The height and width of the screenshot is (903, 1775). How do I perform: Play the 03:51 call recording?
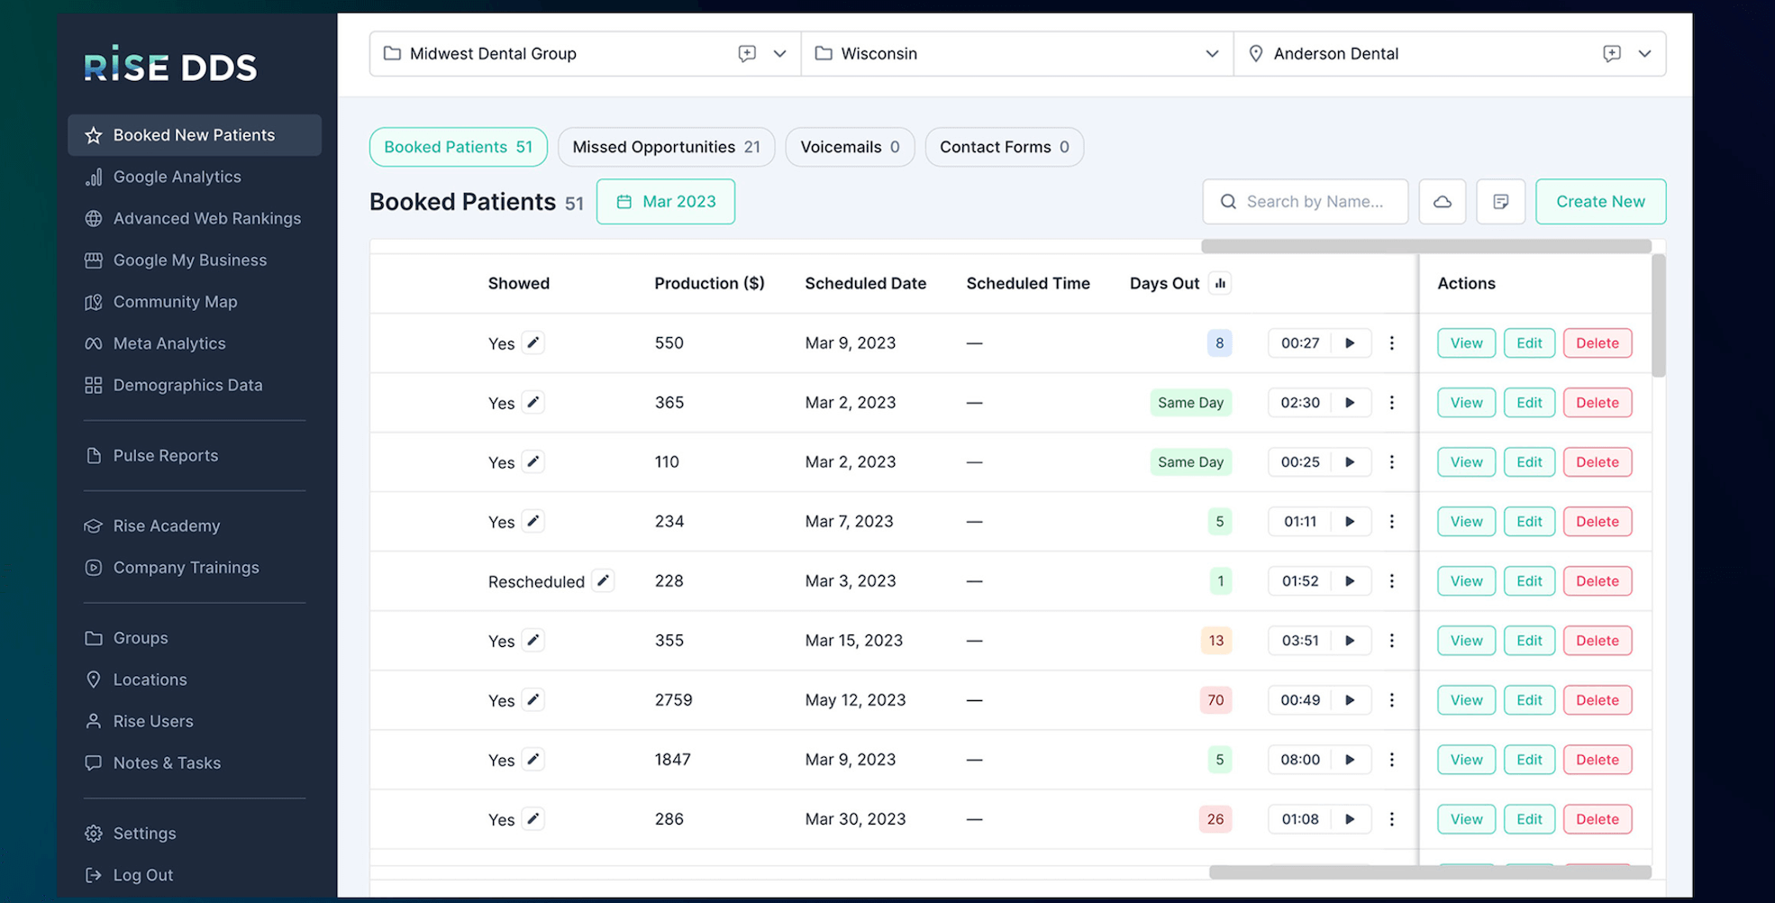pyautogui.click(x=1350, y=640)
